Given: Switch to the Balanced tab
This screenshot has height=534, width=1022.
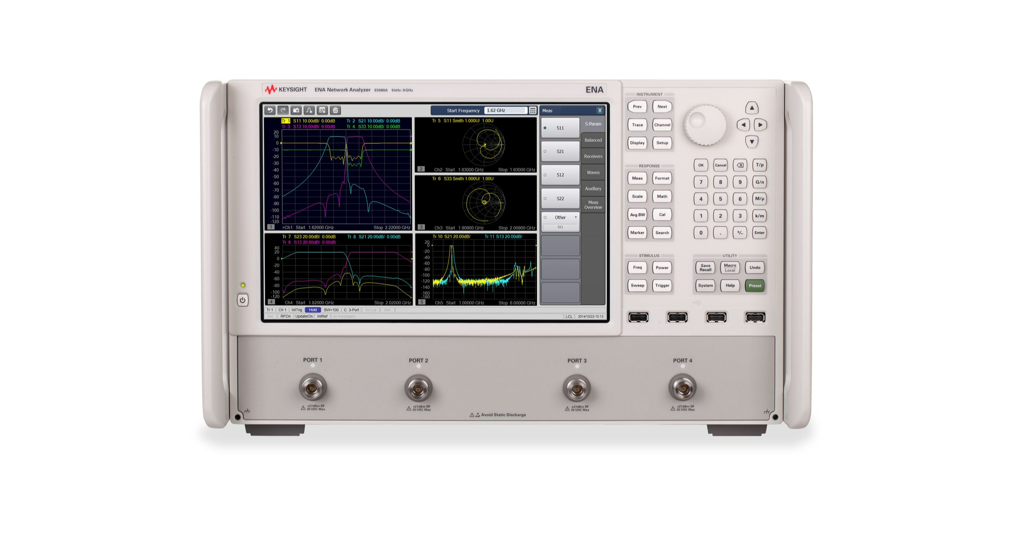Looking at the screenshot, I should tap(593, 140).
